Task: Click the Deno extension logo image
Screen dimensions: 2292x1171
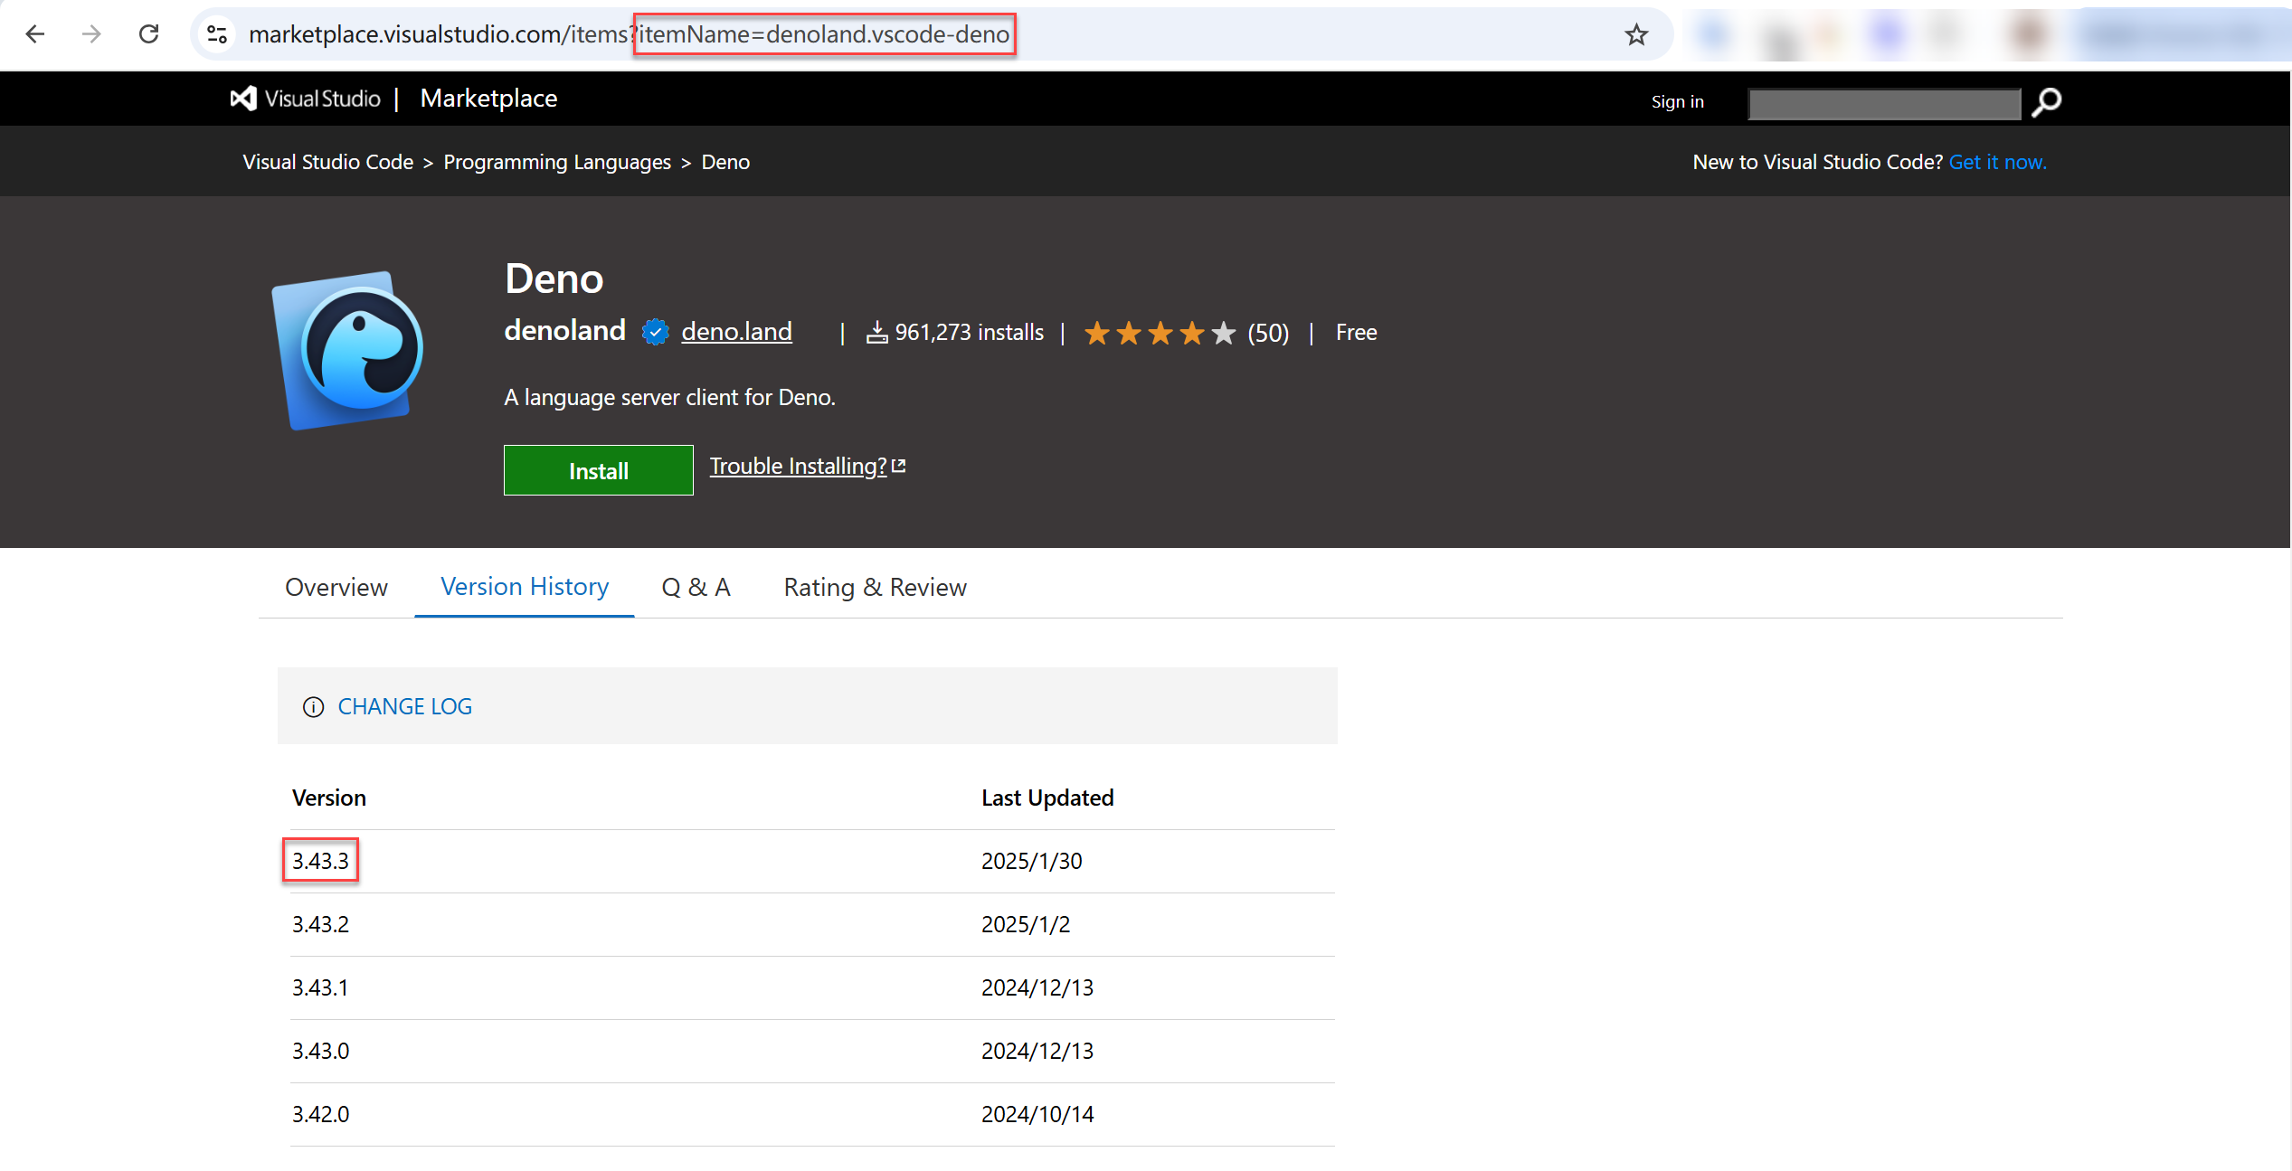Action: click(349, 350)
